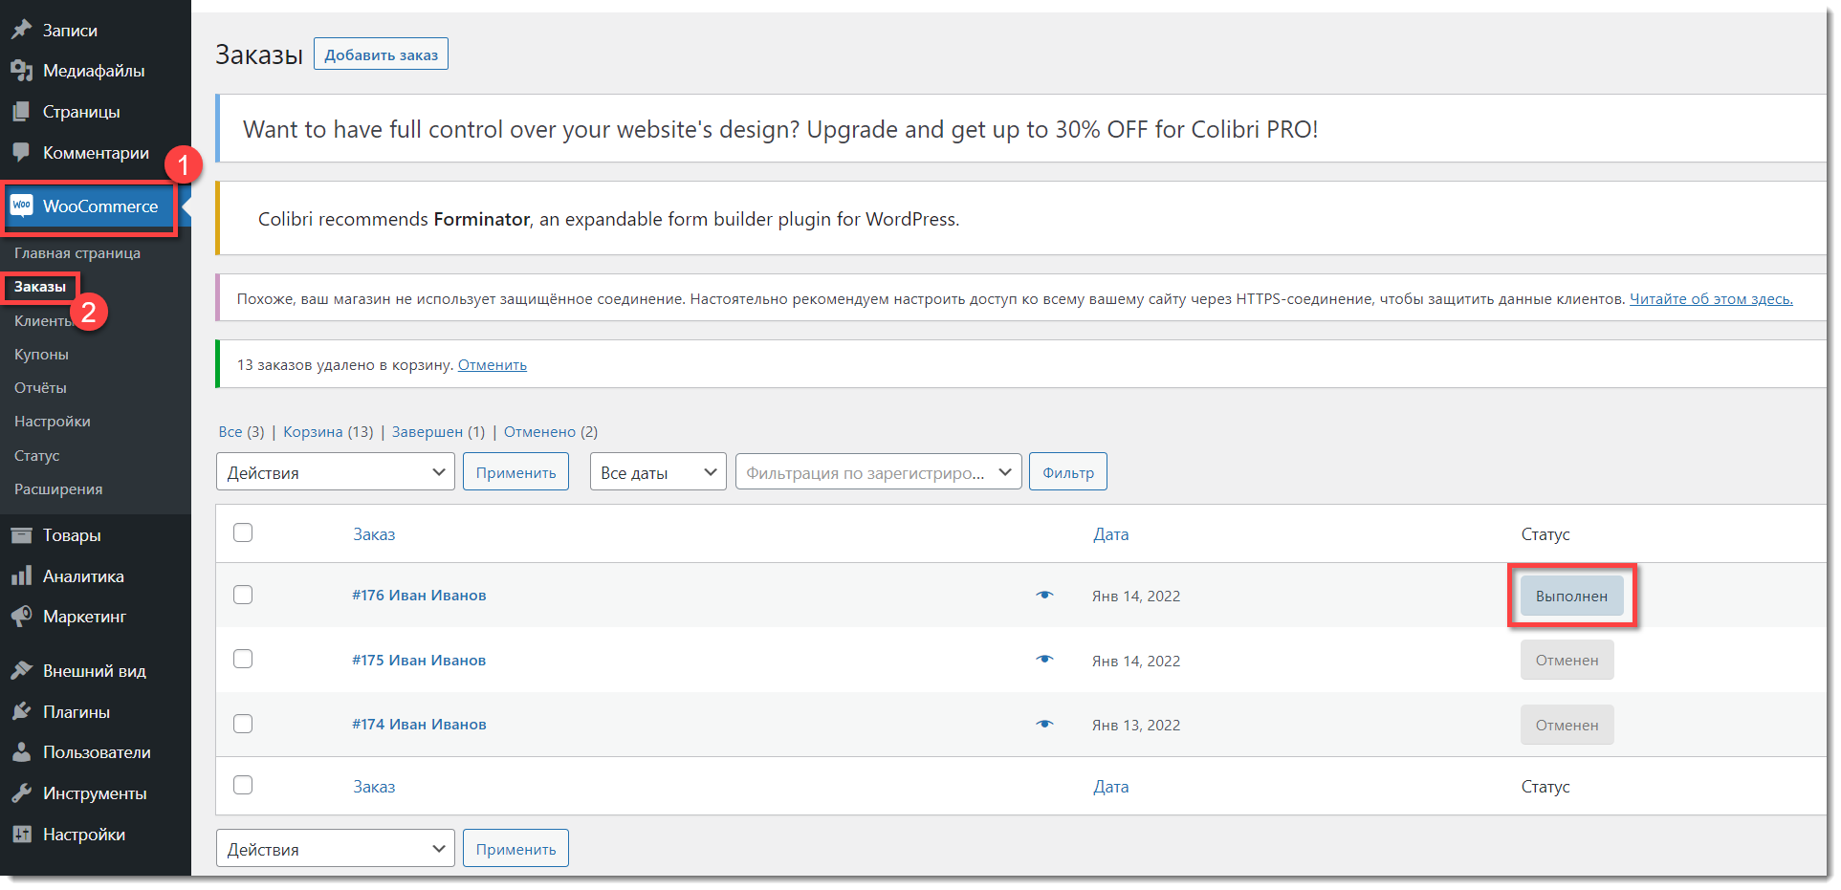Preview order #175 with eye icon
Viewport: 1841px width, 890px height.
[x=1044, y=660]
